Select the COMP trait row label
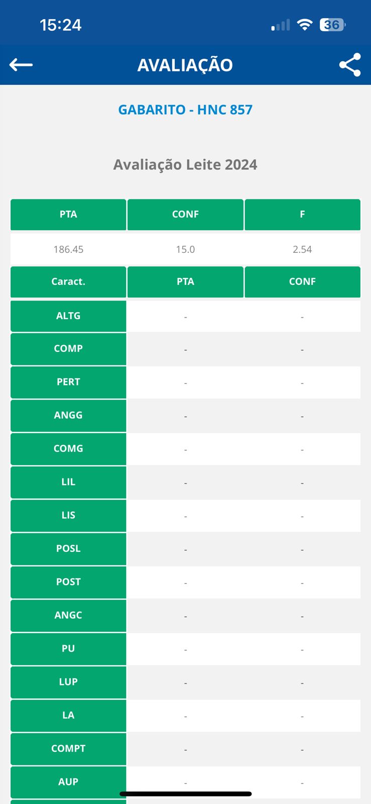Image resolution: width=371 pixels, height=804 pixels. pos(68,349)
